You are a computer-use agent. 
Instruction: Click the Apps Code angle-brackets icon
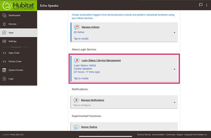tap(4, 53)
